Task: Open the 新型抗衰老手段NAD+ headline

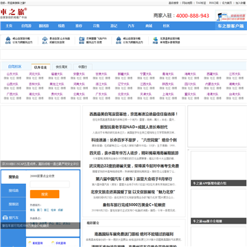Action: pos(134,127)
